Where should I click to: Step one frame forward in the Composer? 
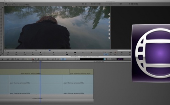[x=33, y=53]
